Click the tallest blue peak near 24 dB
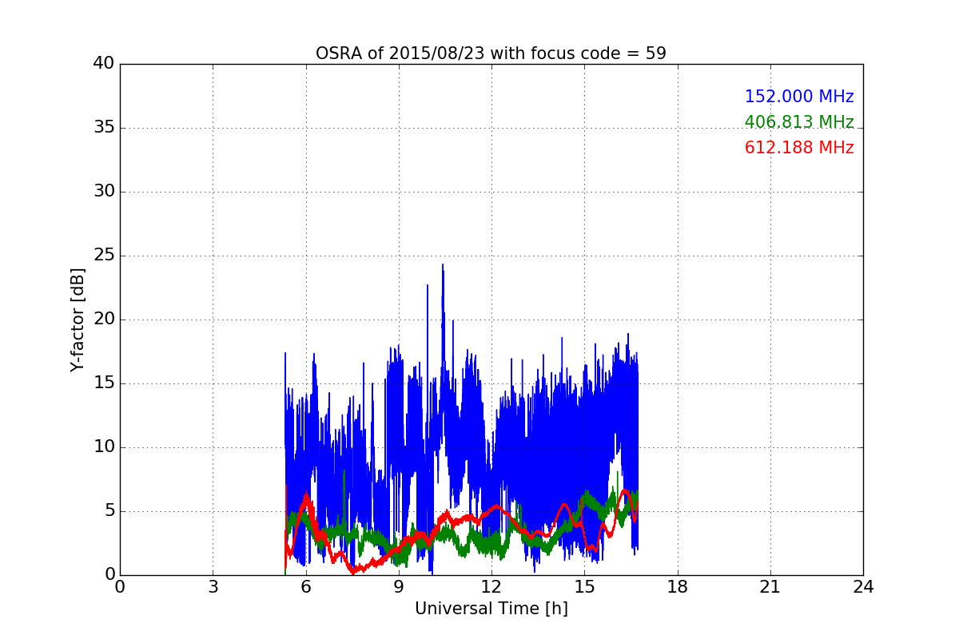This screenshot has width=959, height=639. 443,267
